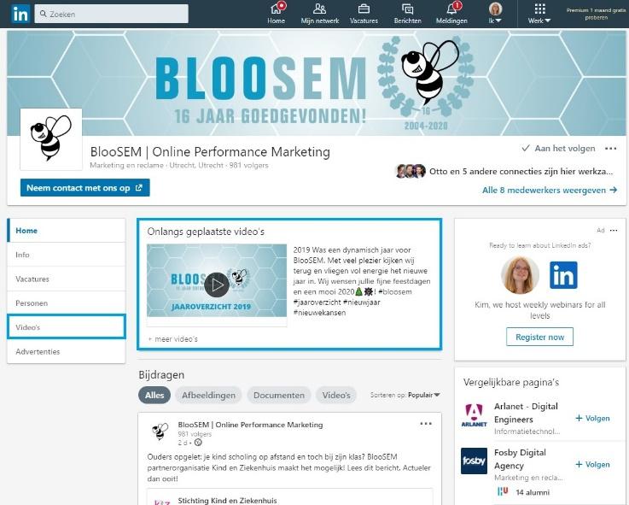Open Sorteren op Populair dropdown
The image size is (629, 505).
405,395
